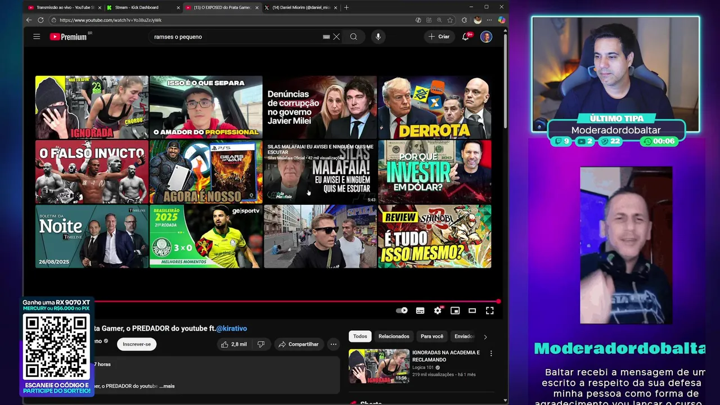Open the browser profile picture
The image size is (720, 405).
(x=478, y=20)
